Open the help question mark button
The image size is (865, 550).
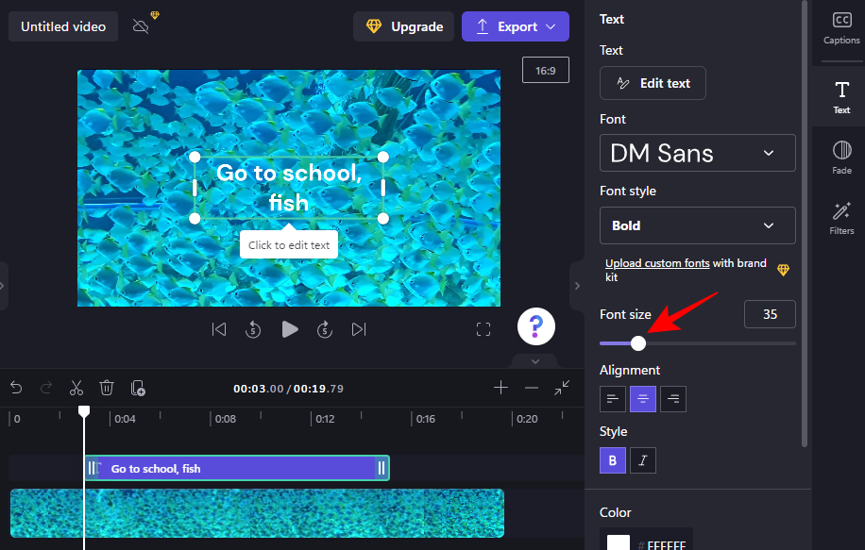(x=535, y=327)
